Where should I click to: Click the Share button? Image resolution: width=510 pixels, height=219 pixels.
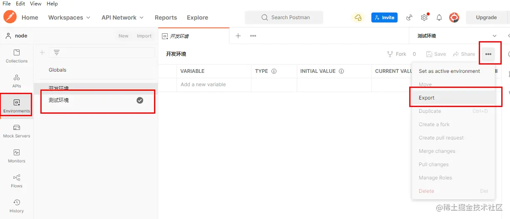[x=464, y=54]
